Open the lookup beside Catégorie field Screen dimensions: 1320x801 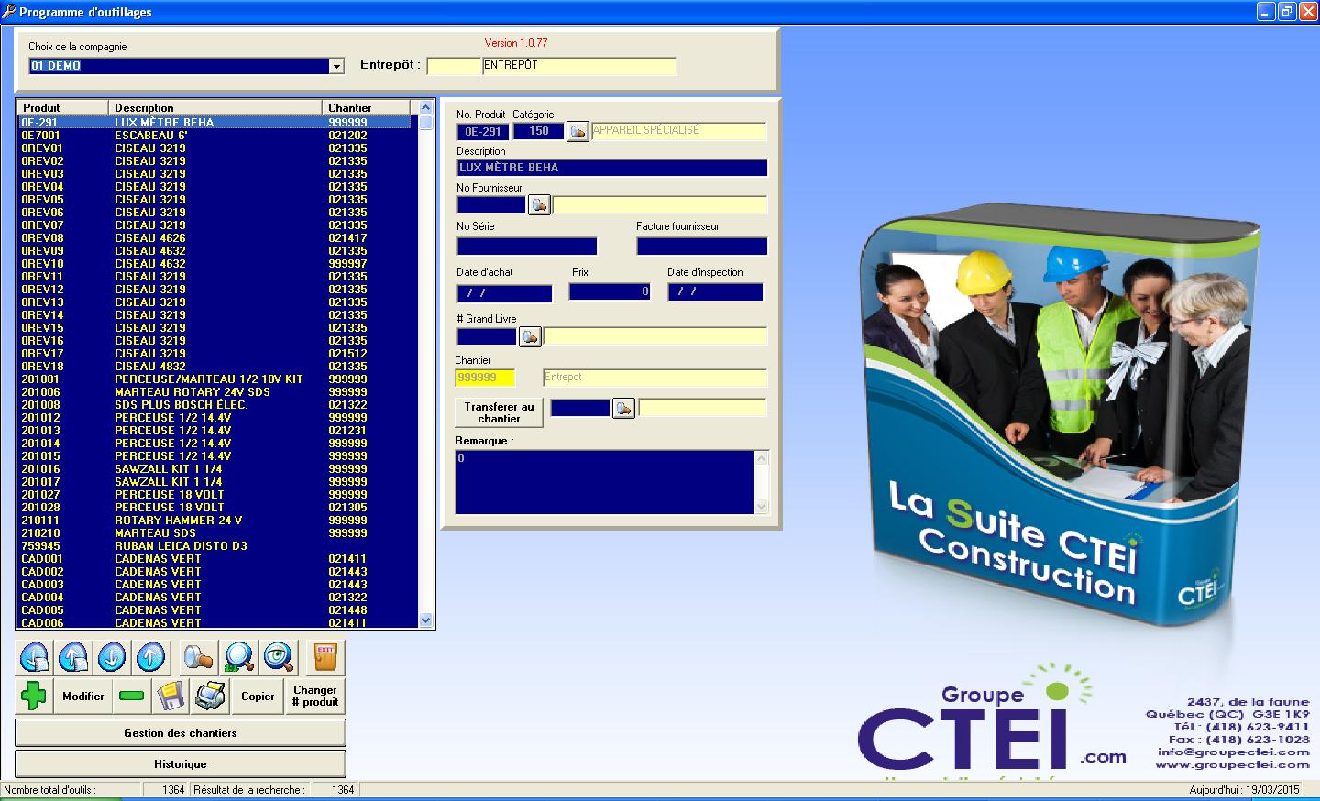[x=577, y=131]
